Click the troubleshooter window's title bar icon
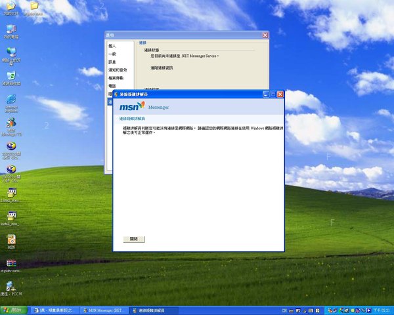394x315 pixels. pyautogui.click(x=116, y=94)
